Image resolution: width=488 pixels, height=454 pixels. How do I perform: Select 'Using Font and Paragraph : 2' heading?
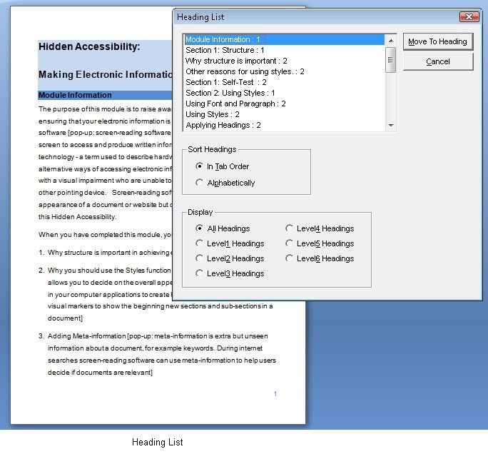tap(285, 104)
